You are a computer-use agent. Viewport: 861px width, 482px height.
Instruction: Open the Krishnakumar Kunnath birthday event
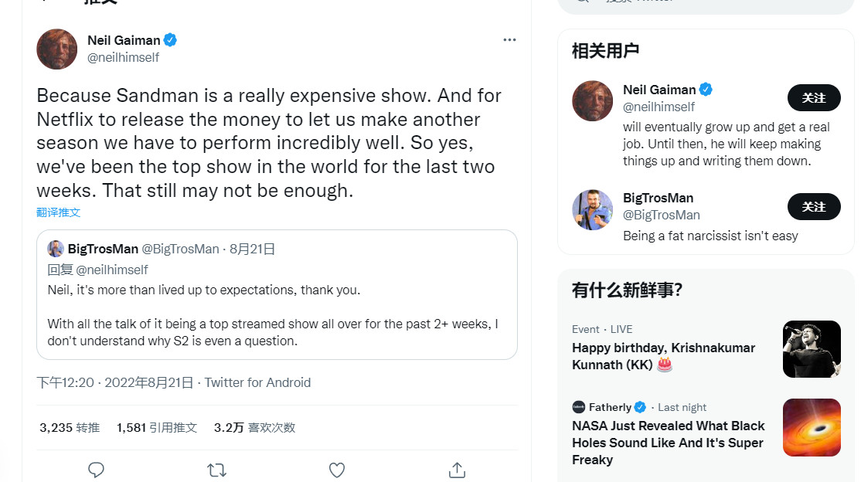[x=663, y=356]
